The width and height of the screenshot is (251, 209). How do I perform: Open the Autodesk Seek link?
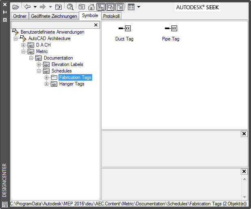[197, 7]
